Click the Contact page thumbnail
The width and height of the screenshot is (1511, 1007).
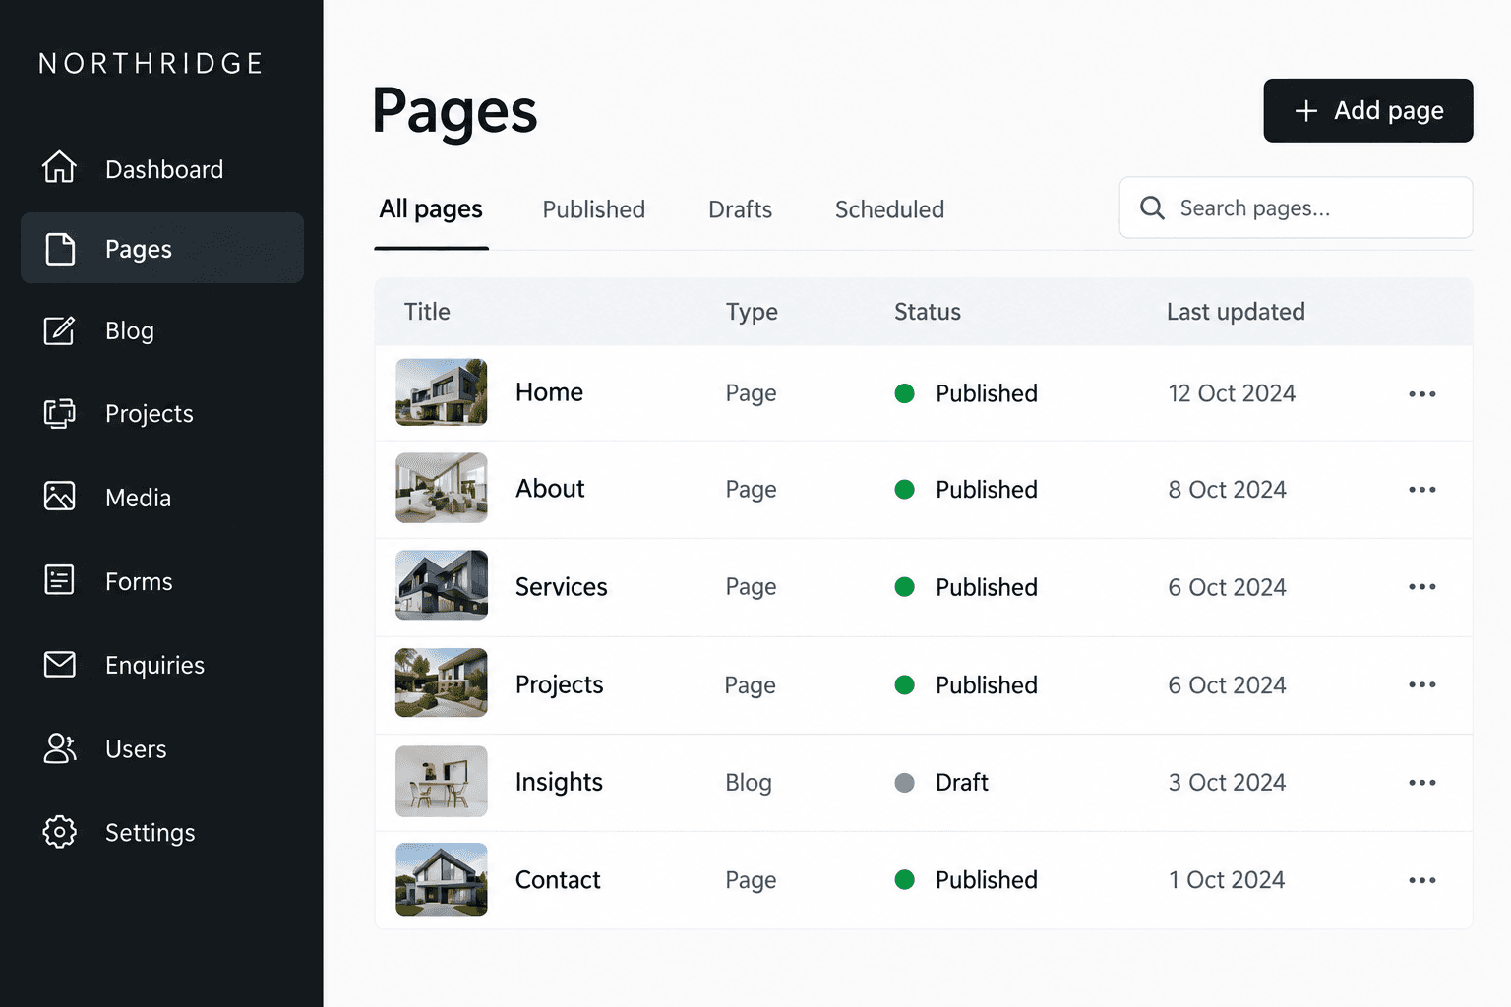(442, 879)
